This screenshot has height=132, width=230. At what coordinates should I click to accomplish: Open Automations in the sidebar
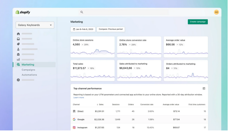pos(29,75)
